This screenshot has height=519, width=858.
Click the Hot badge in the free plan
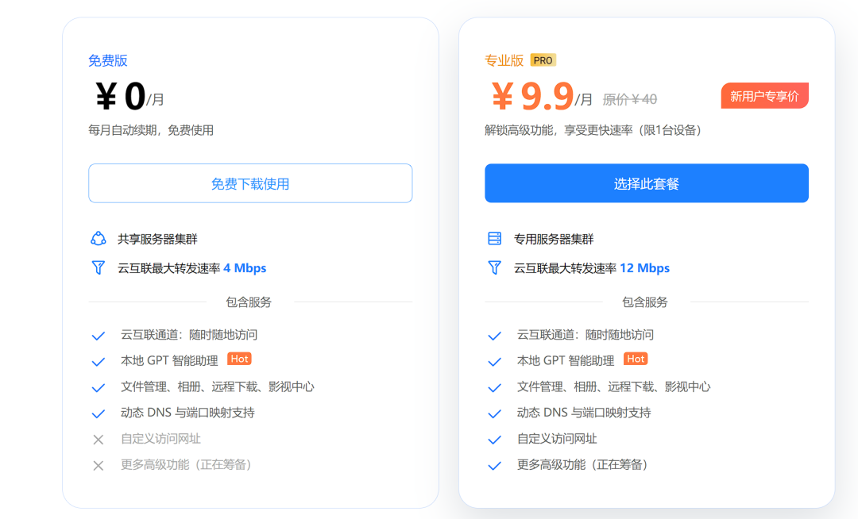pyautogui.click(x=239, y=359)
